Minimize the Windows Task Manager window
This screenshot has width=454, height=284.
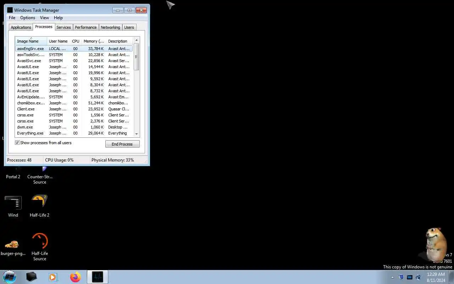pyautogui.click(x=118, y=10)
